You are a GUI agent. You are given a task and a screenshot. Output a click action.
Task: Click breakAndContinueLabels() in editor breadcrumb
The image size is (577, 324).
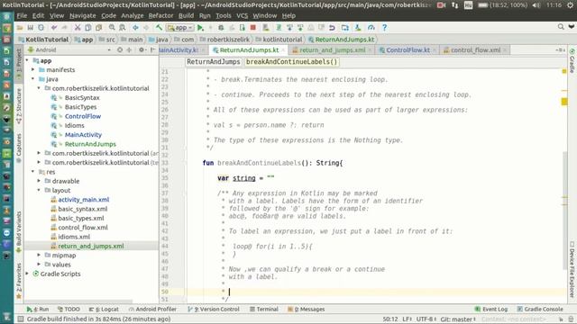(x=291, y=62)
